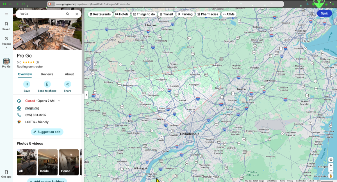Click the search magnifier icon
The height and width of the screenshot is (182, 337).
point(68,14)
